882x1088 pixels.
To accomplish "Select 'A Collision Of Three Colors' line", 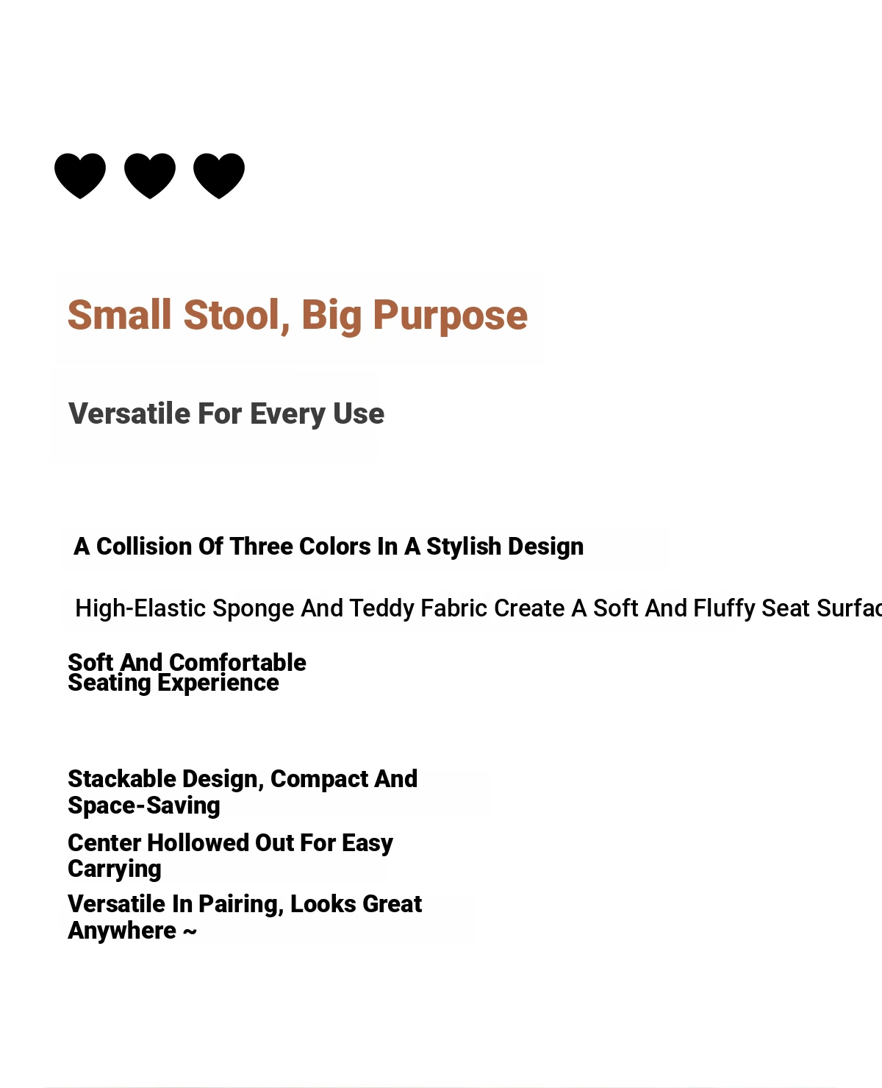I will tap(329, 547).
